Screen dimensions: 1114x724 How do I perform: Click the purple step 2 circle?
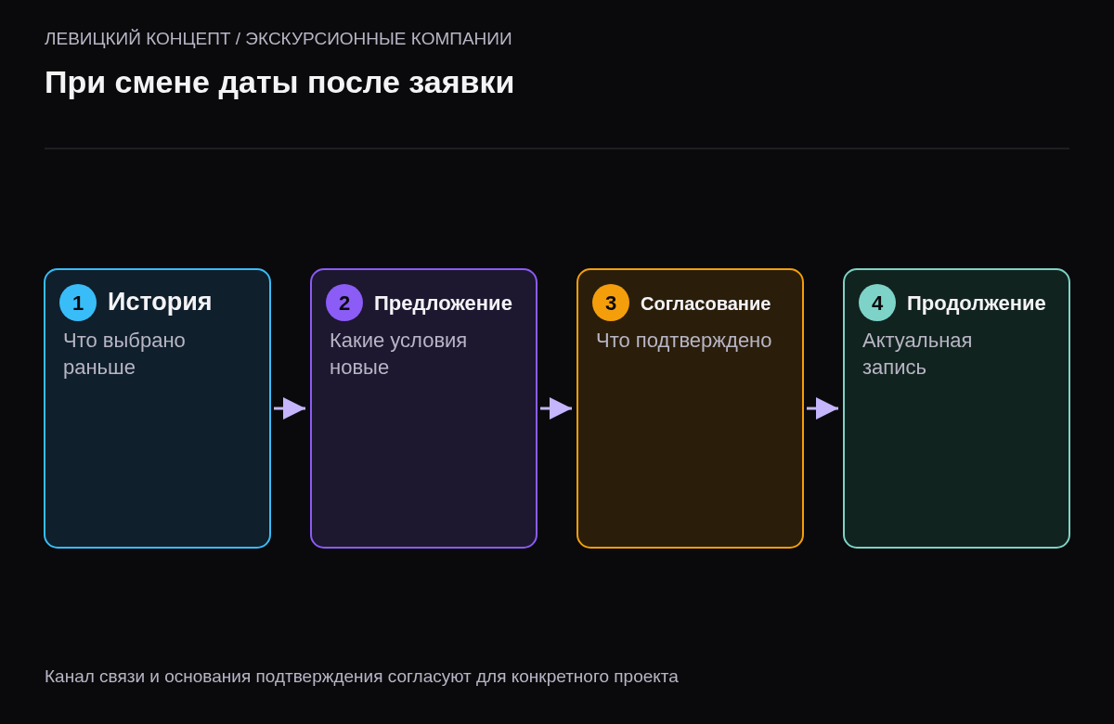[344, 303]
